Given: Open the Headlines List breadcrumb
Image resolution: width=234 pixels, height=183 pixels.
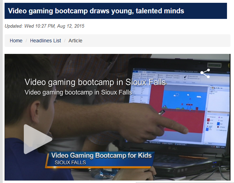Looking at the screenshot, I should [x=46, y=41].
